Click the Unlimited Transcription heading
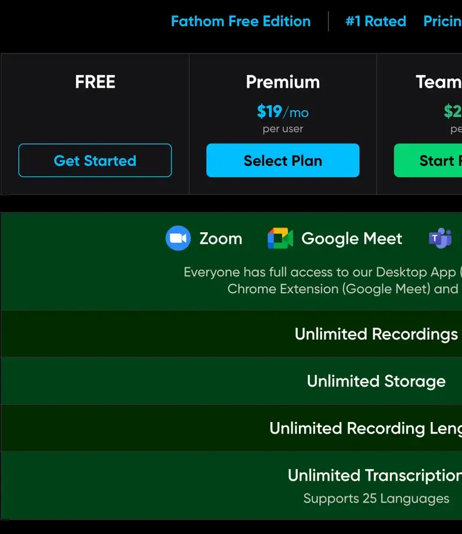 click(x=375, y=475)
